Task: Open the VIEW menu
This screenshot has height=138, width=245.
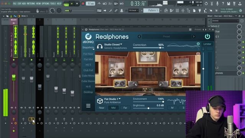Action: [38, 3]
